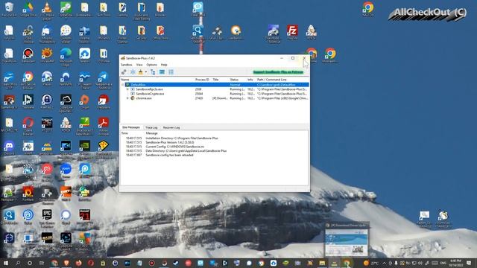Select the Sbie Messages tab

click(x=131, y=127)
